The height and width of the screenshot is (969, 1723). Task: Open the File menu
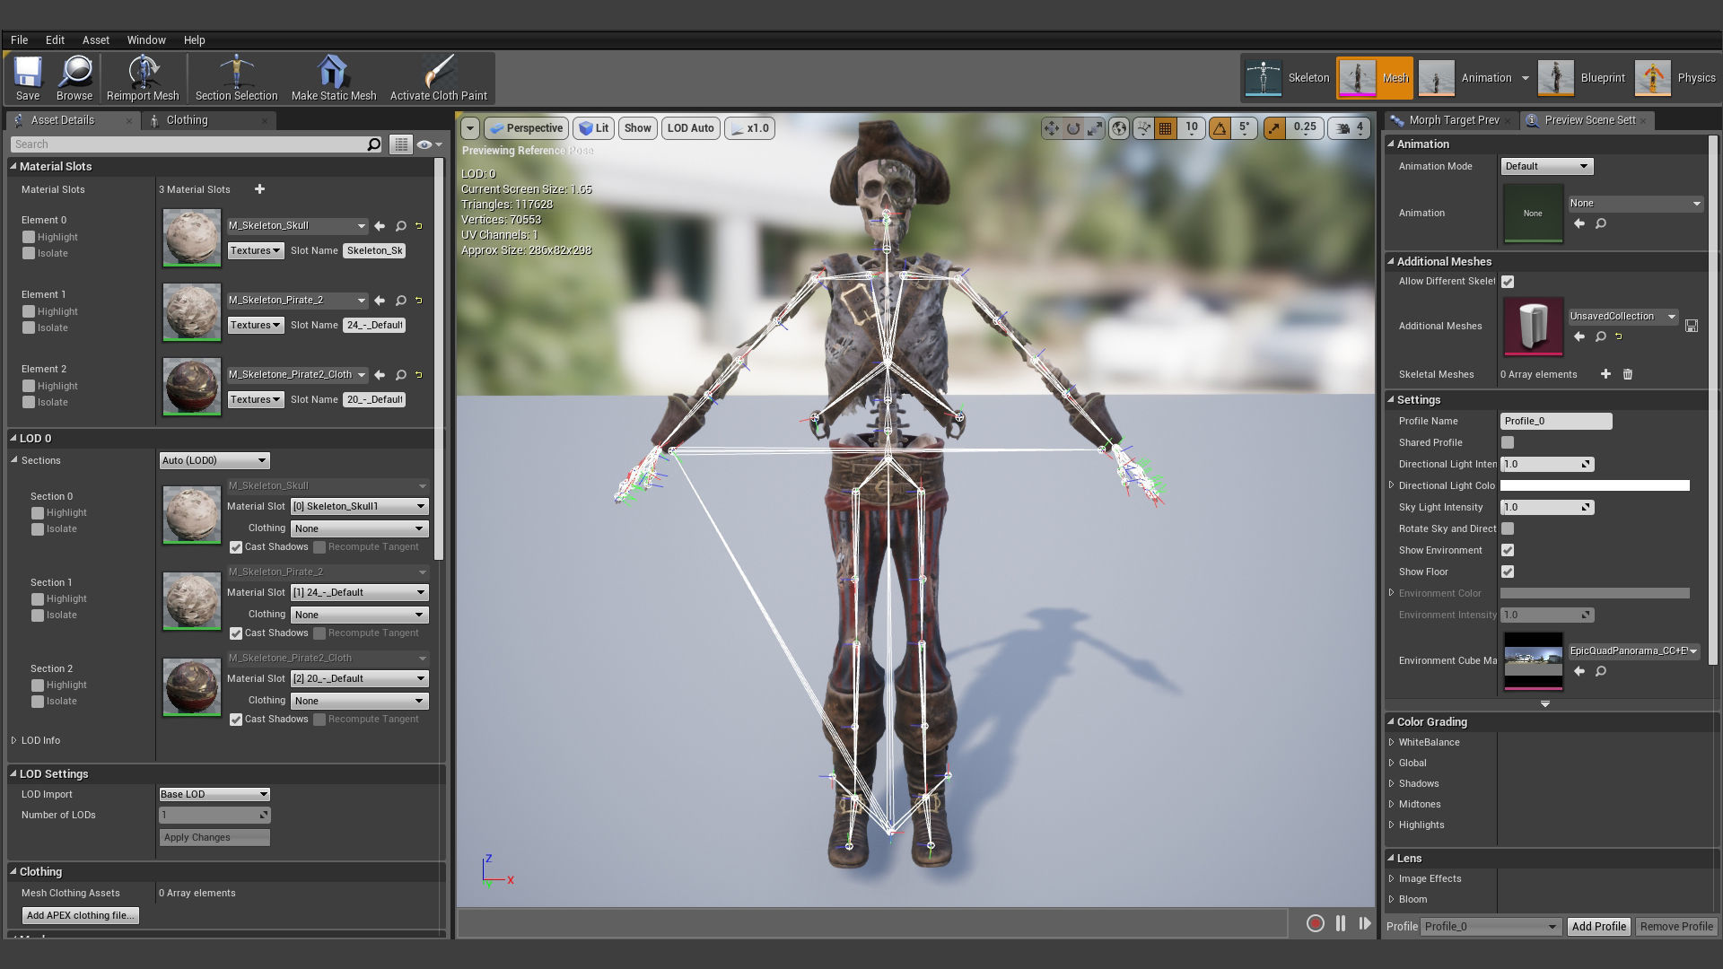pyautogui.click(x=19, y=40)
